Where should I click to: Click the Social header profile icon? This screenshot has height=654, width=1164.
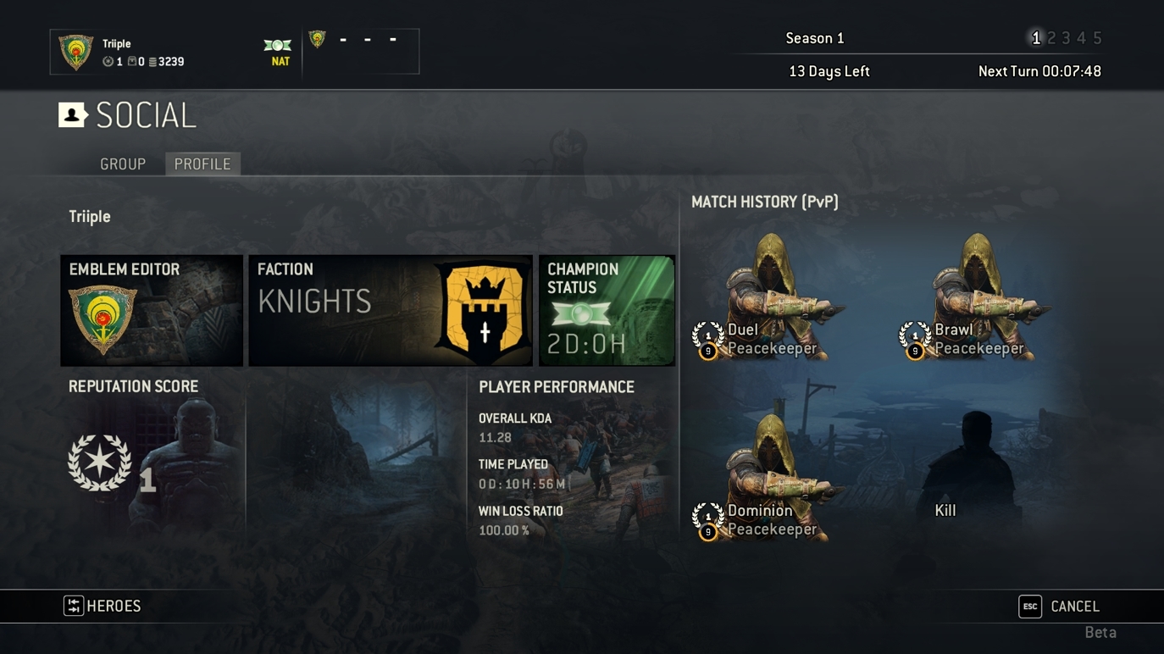point(73,114)
